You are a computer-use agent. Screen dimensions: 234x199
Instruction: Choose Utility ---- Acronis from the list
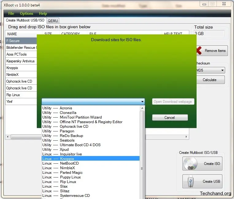tap(90, 108)
